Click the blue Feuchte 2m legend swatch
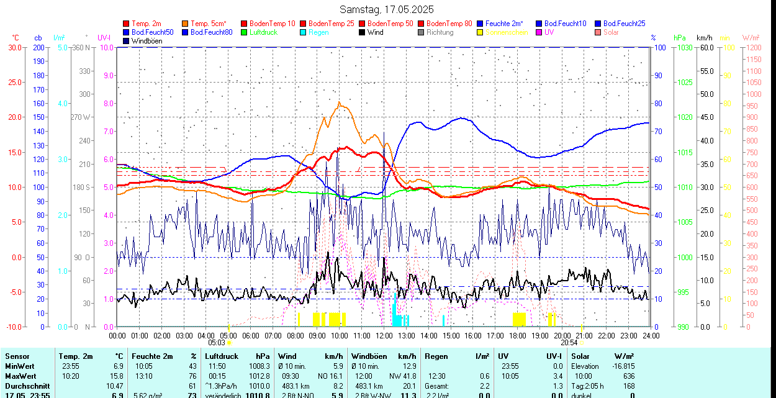The image size is (776, 398). 480,24
